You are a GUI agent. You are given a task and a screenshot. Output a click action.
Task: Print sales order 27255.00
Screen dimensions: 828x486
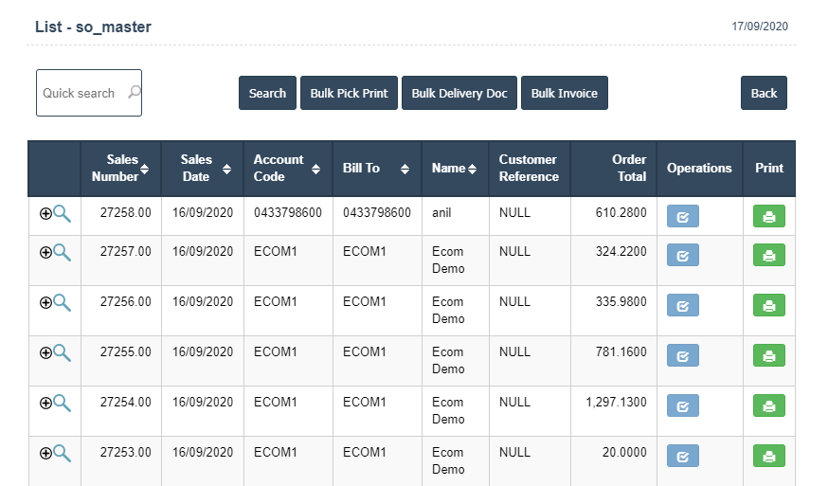pos(768,355)
